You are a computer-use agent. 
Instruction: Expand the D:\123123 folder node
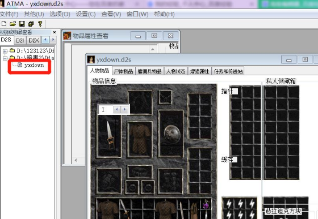click(x=5, y=51)
